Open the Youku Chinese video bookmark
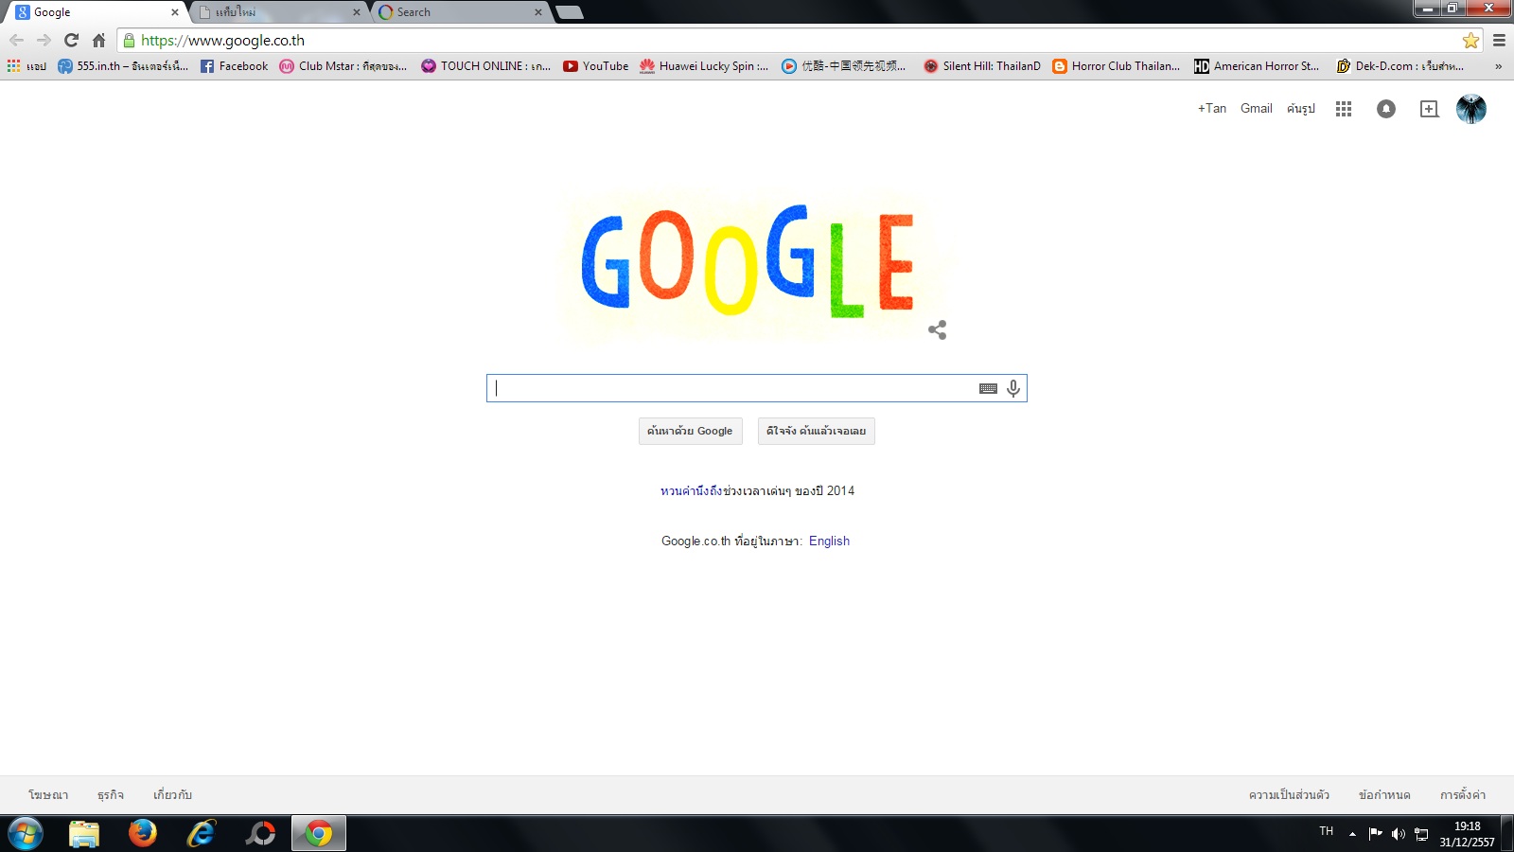1514x852 pixels. pos(844,66)
